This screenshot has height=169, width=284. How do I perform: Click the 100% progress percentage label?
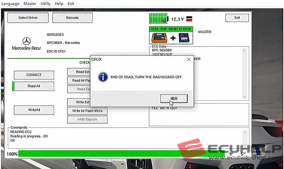(12, 154)
